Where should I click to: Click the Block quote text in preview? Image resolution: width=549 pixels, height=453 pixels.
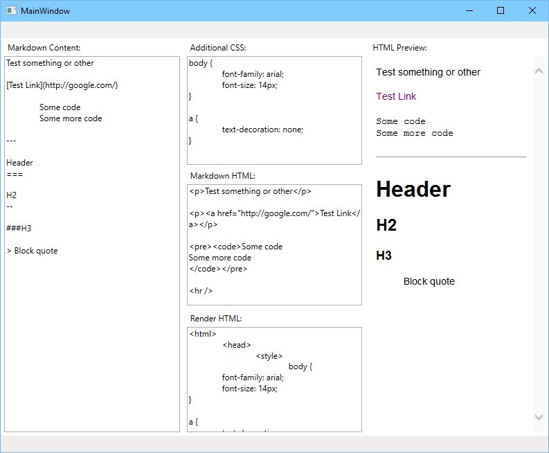point(429,281)
